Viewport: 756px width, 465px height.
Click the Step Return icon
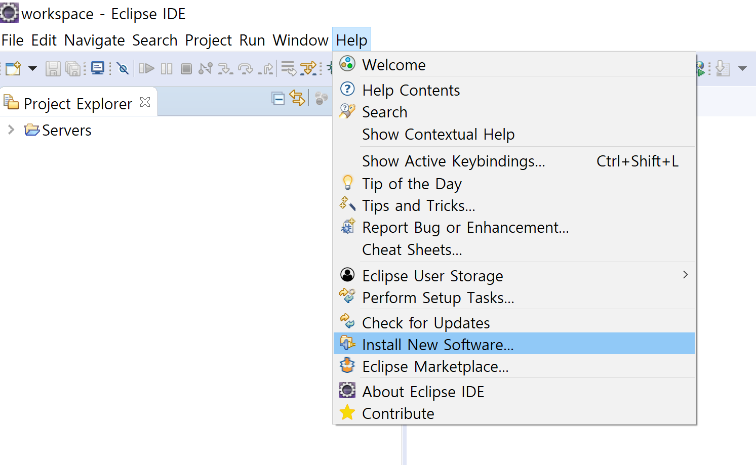[x=265, y=68]
